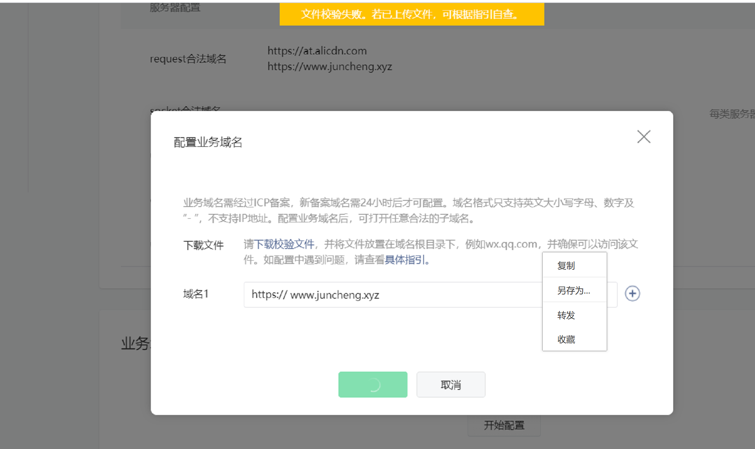
Task: Choose 另存为... from the context menu
Action: pyautogui.click(x=573, y=291)
